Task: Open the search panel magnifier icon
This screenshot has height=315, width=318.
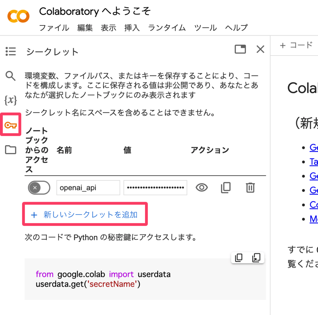Action: (11, 75)
